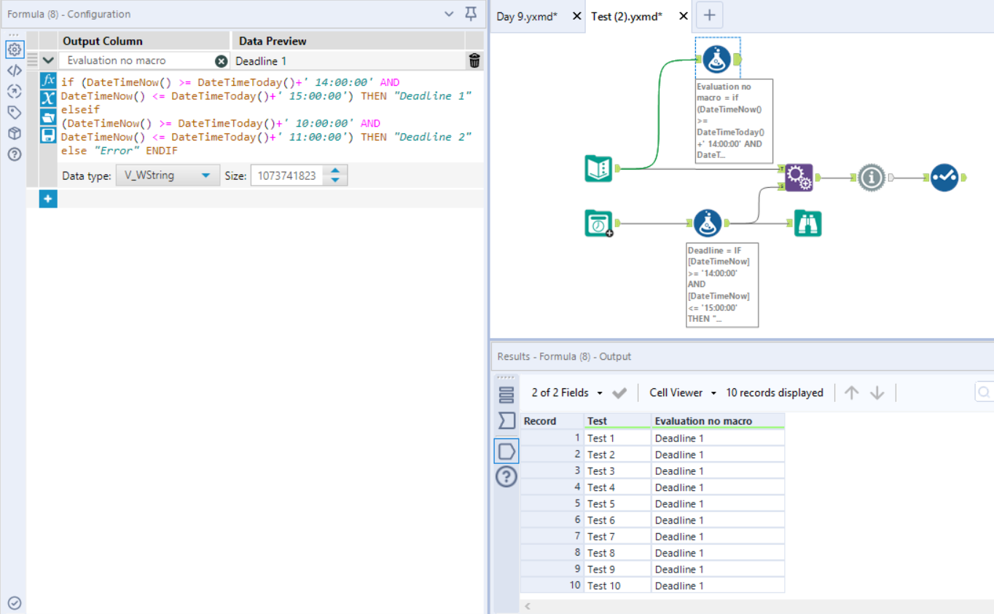994x614 pixels.
Task: Open the XML view icon in sidebar
Action: 15,71
